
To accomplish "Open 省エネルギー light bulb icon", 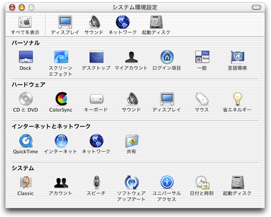I will 237,99.
